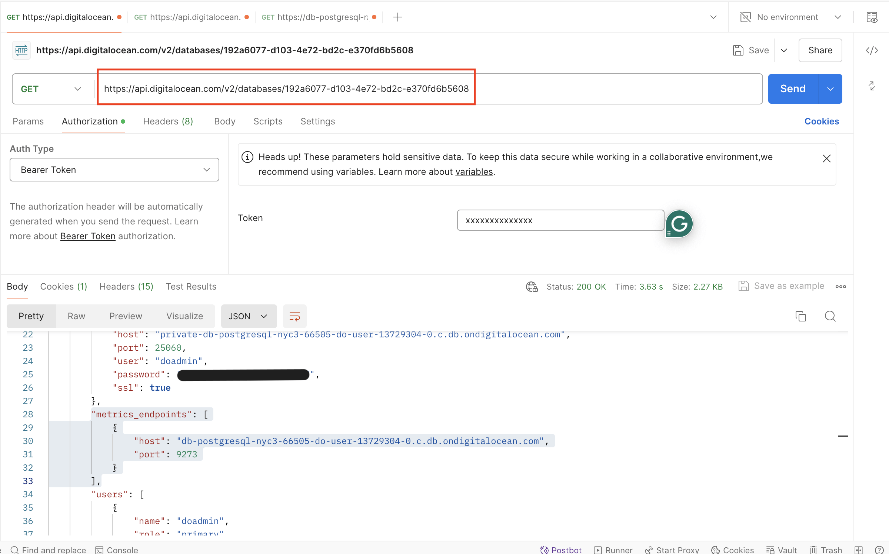
Task: Open the Console from status bar
Action: pos(117,550)
